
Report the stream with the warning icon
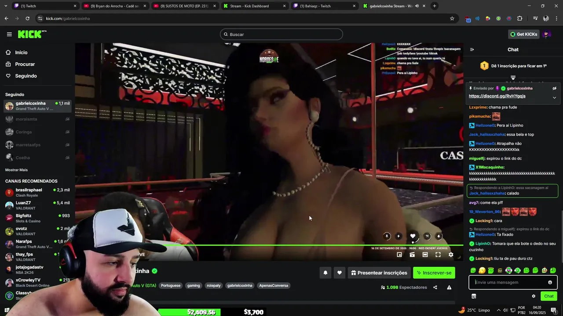(x=449, y=287)
